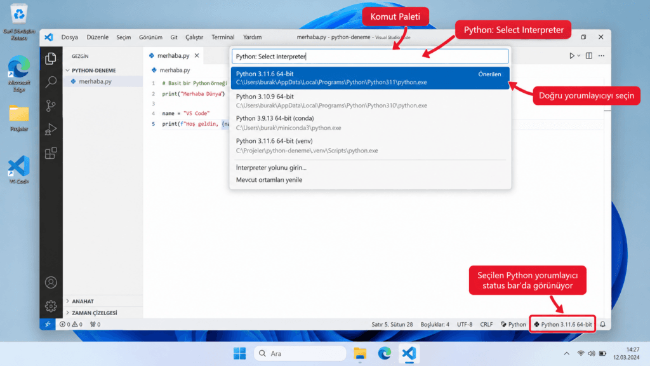Click line number 4 in the gutter
Image resolution: width=650 pixels, height=366 pixels.
pyautogui.click(x=154, y=113)
